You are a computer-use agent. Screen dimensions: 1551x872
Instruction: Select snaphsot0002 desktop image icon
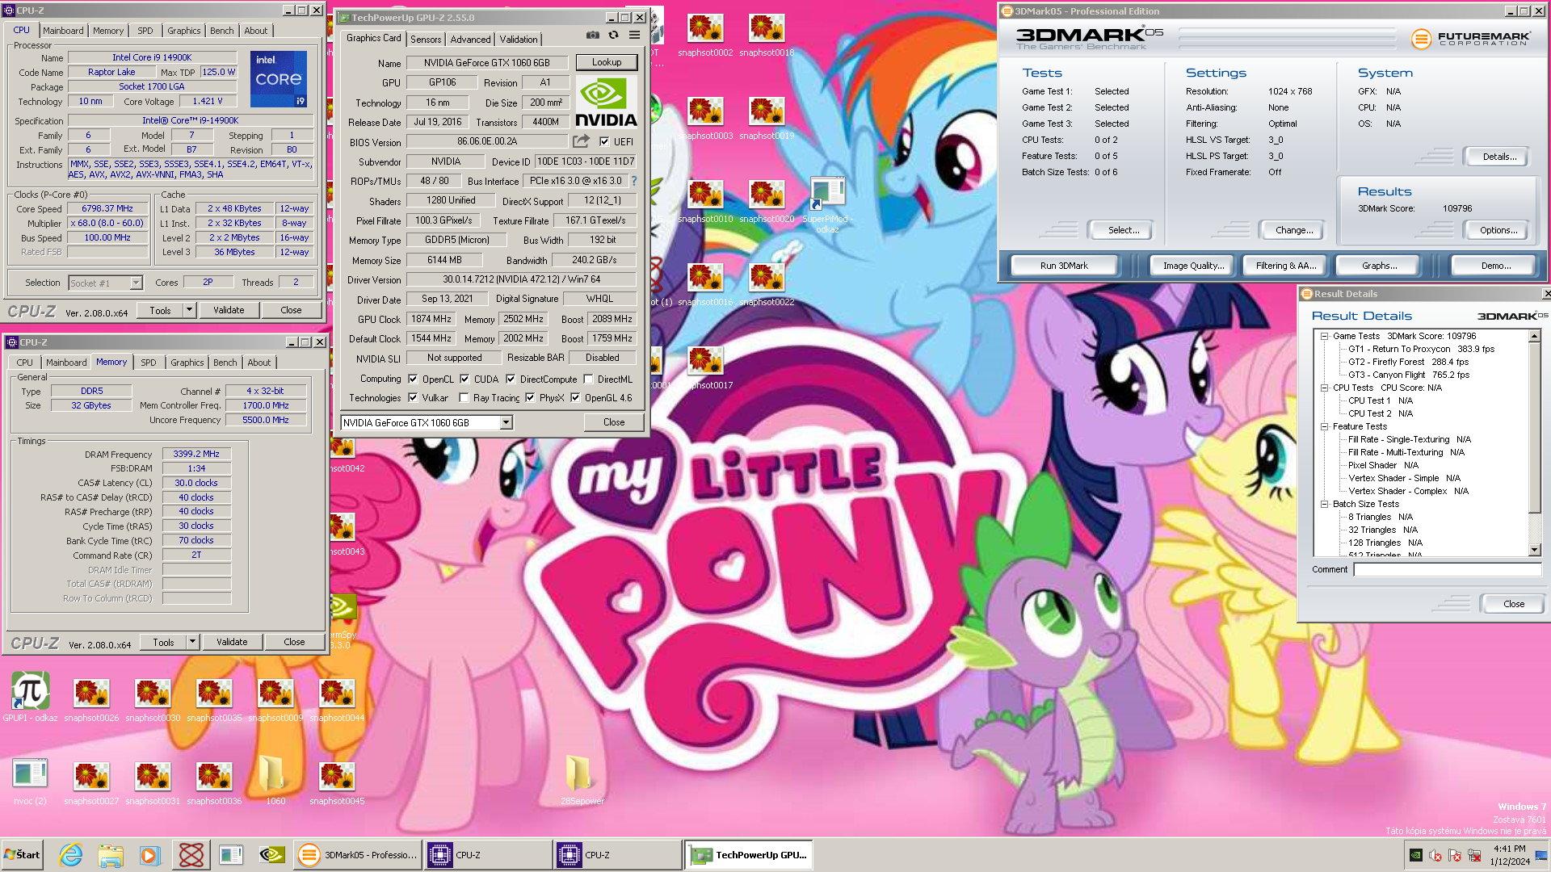705,36
